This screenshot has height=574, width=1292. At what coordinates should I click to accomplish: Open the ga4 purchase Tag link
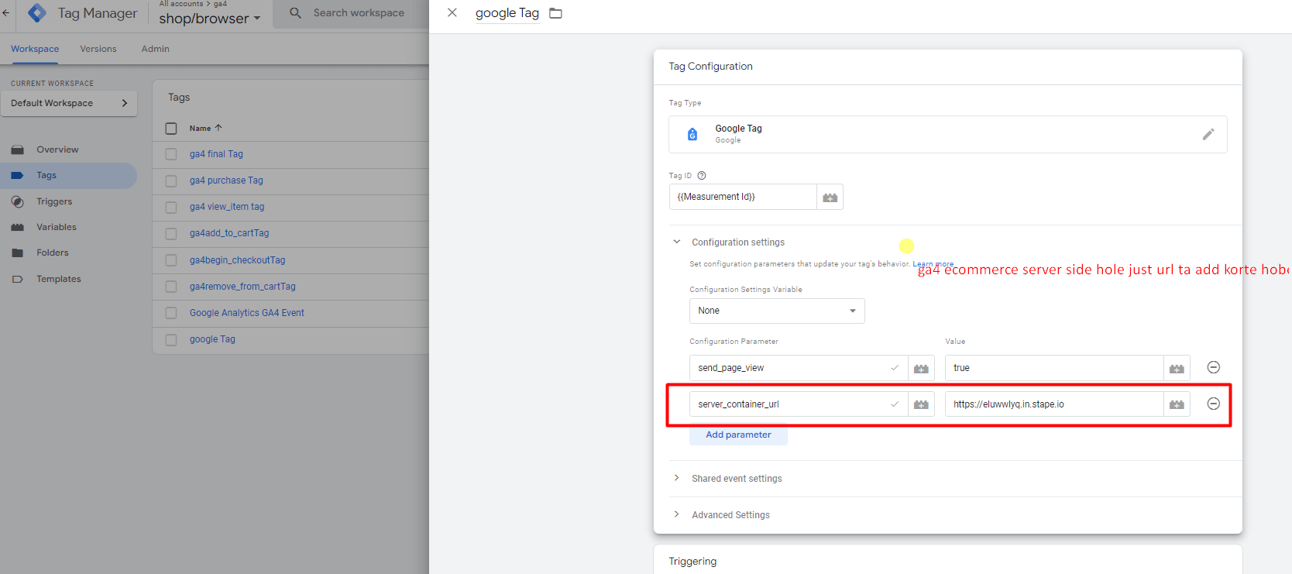pos(226,180)
